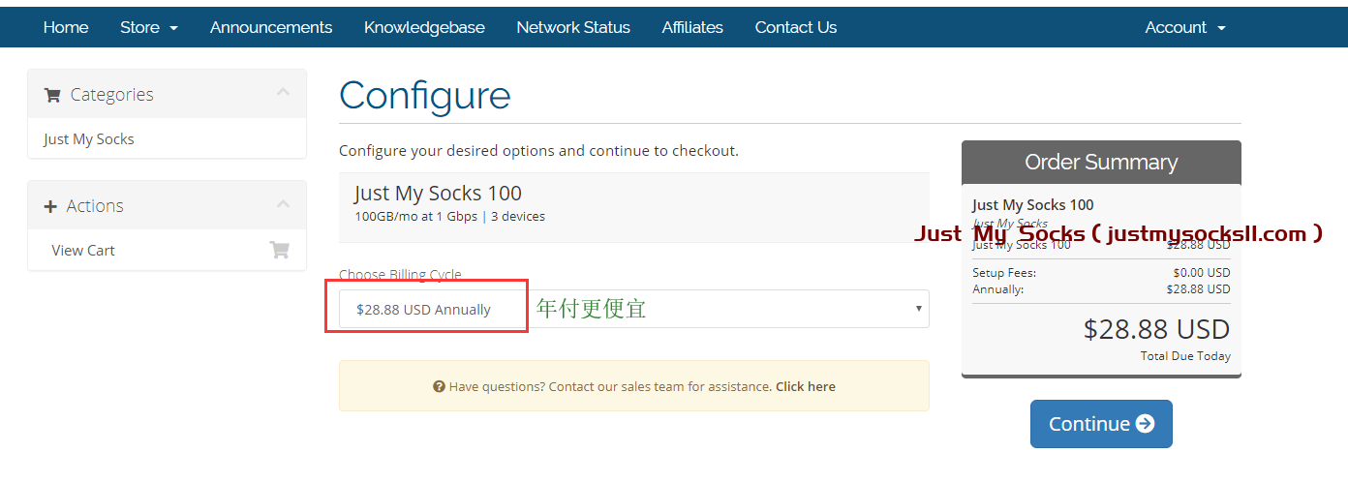Click the shopping cart icon in Categories header
Viewport: 1348px width, 483px height.
click(x=52, y=95)
